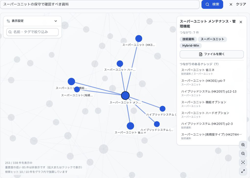This screenshot has height=178, width=250.
Task: Clear the search with クリア
Action: point(238,4)
